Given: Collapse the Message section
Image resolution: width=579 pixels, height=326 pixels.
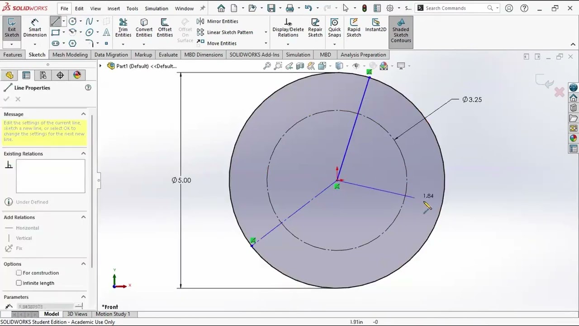Looking at the screenshot, I should tap(83, 114).
